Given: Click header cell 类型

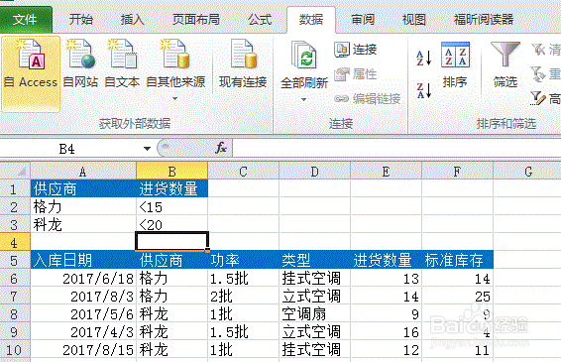Looking at the screenshot, I should (x=314, y=260).
